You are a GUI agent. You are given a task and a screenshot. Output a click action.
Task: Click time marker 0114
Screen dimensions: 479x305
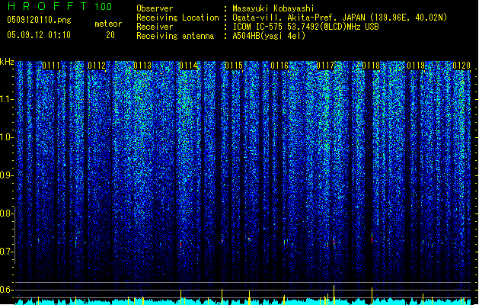188,66
